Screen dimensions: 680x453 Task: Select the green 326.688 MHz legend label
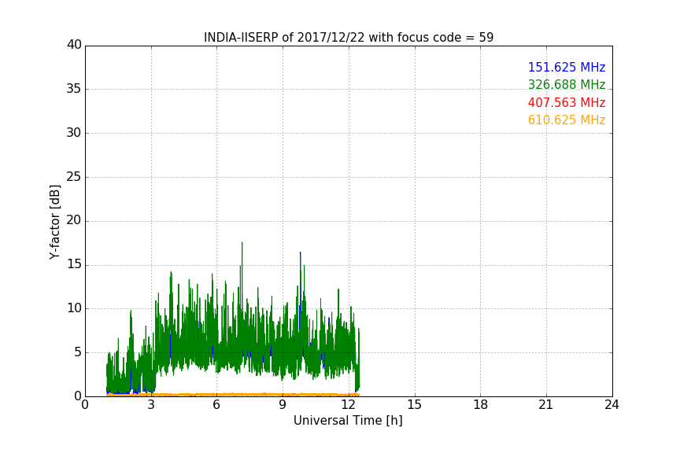(567, 84)
